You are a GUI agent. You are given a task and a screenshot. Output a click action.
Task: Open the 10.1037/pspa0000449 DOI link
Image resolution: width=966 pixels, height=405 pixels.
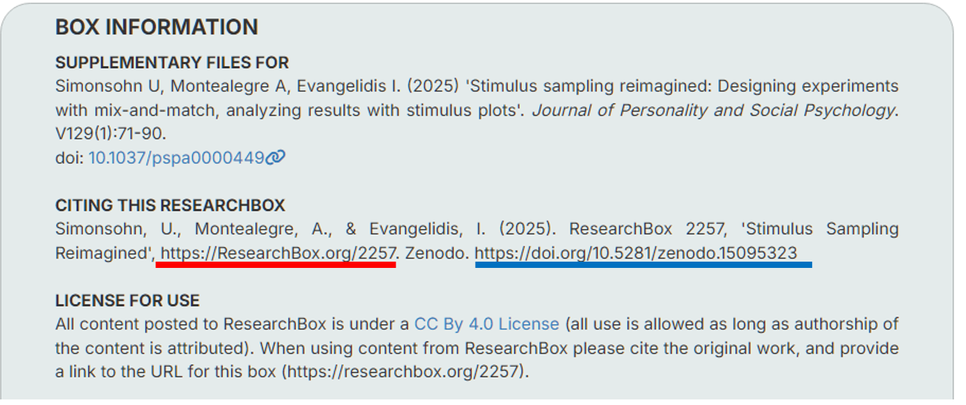[176, 158]
